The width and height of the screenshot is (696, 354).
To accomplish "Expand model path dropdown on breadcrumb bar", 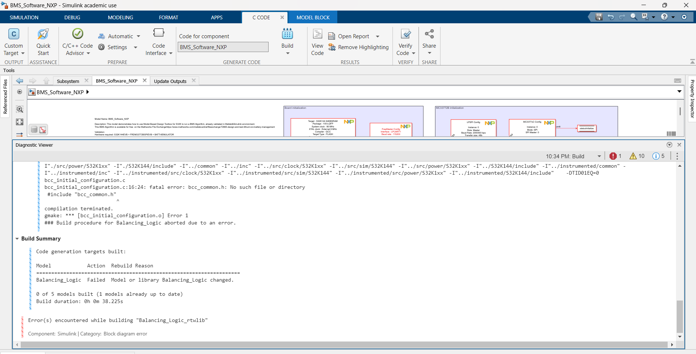I will (679, 92).
